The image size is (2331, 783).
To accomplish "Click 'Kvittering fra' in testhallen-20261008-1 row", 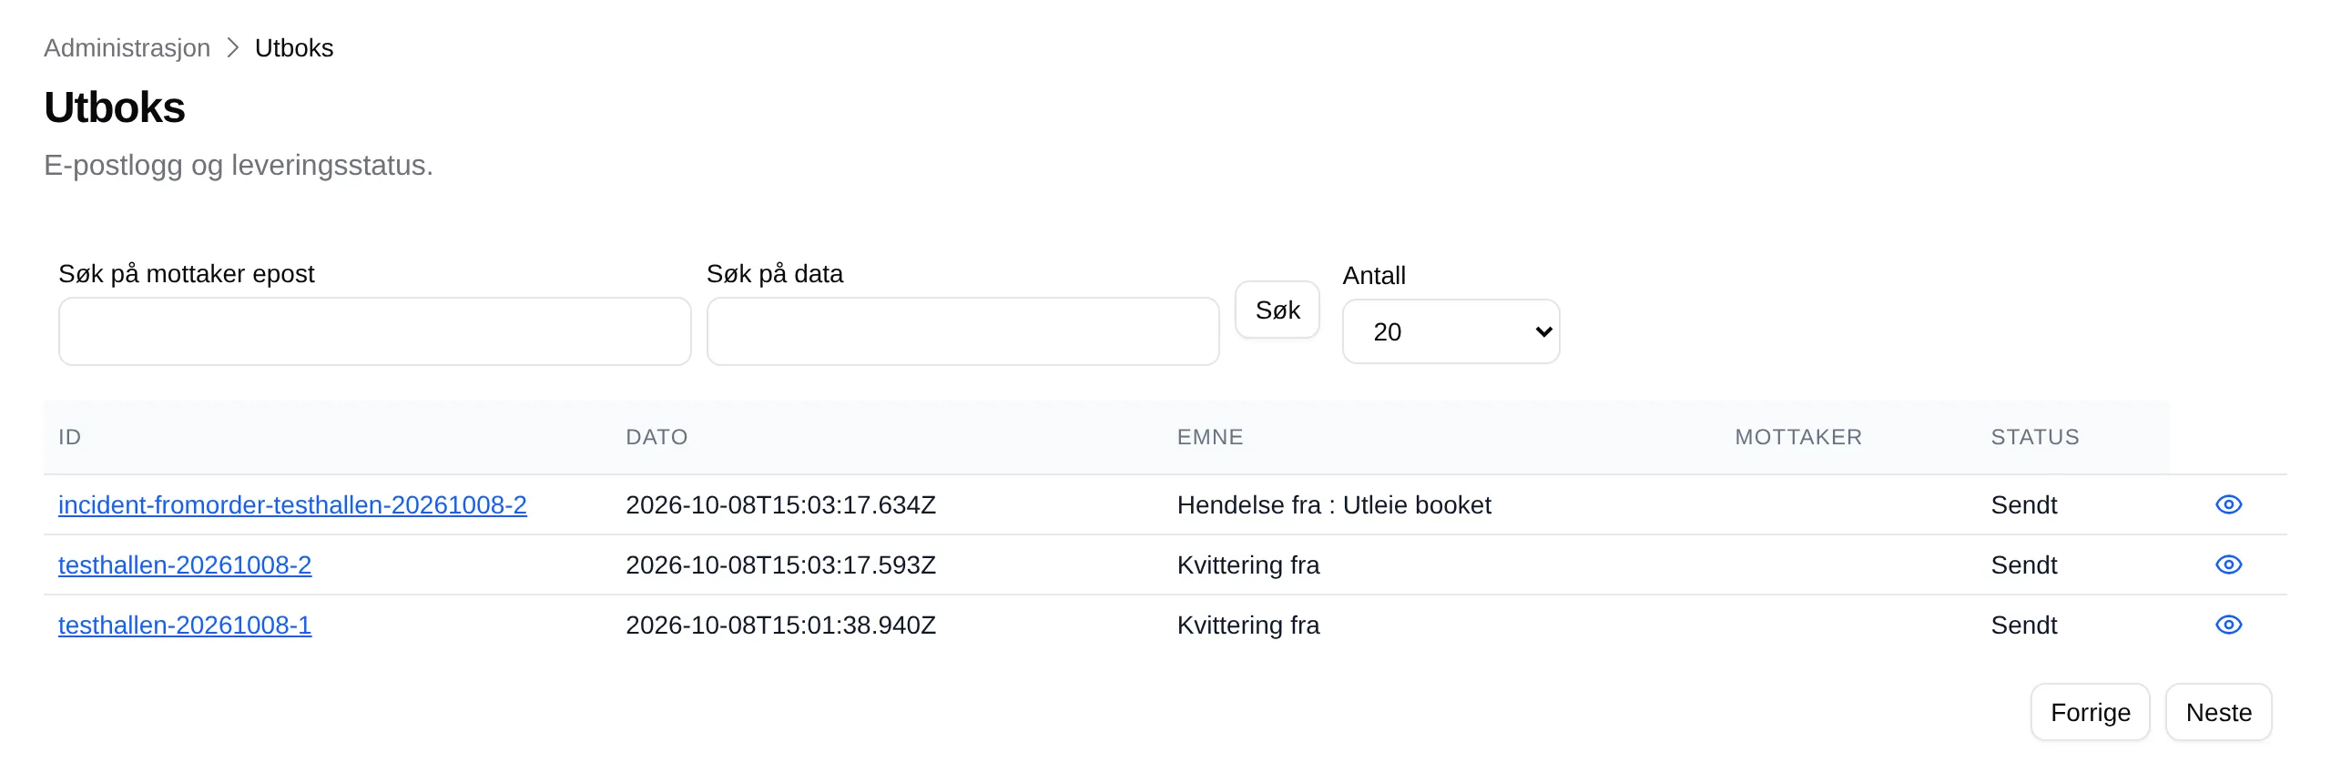I will pyautogui.click(x=1248, y=625).
